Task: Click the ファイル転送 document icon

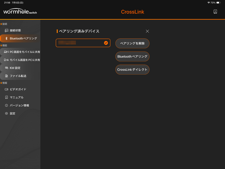Action: (x=6, y=76)
